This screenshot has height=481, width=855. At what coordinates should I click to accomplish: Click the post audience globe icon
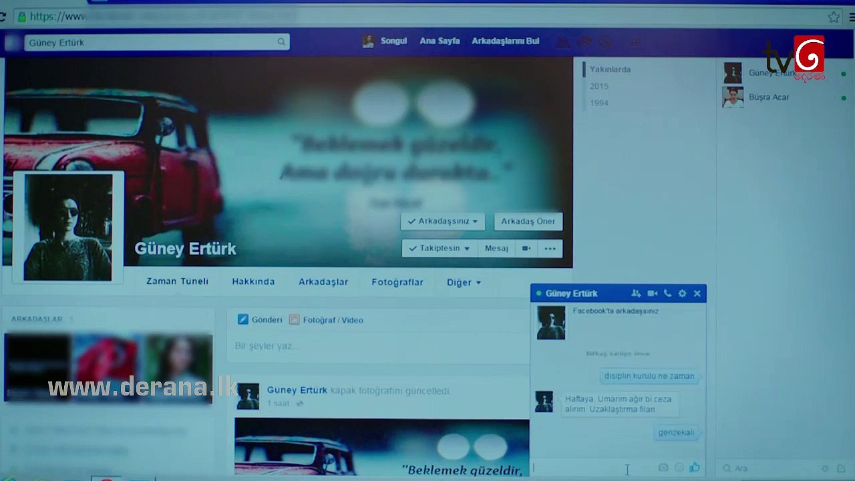pos(300,404)
